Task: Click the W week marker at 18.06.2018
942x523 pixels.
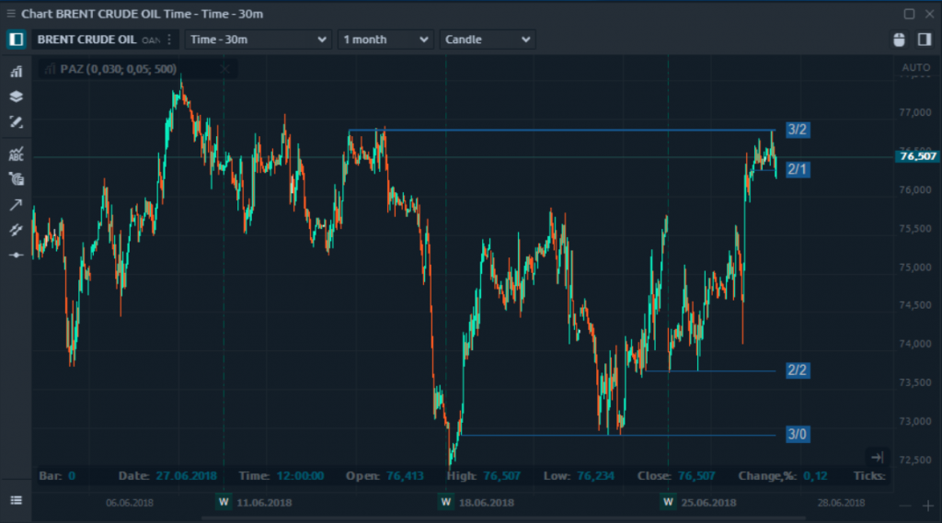Action: (x=445, y=502)
